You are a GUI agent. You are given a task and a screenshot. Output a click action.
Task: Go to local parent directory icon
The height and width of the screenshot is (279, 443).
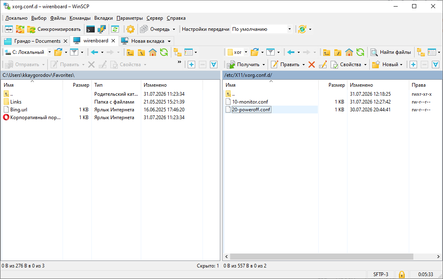130,52
